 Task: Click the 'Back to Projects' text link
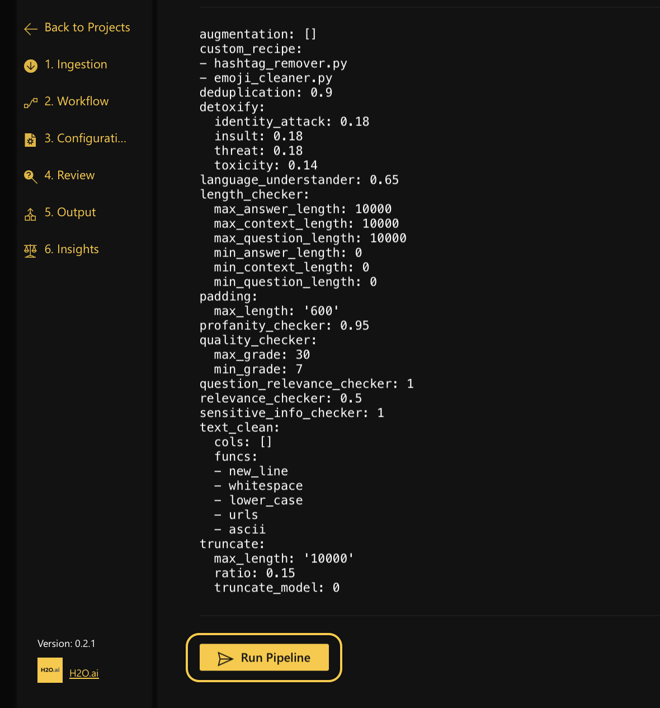[87, 27]
